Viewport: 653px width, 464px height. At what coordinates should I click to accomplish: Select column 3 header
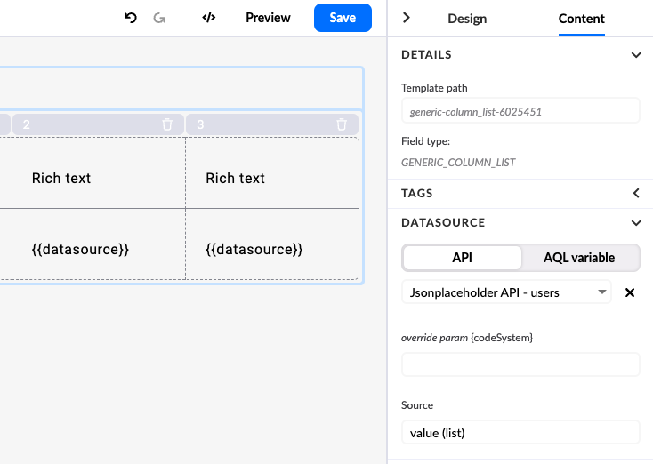click(272, 124)
